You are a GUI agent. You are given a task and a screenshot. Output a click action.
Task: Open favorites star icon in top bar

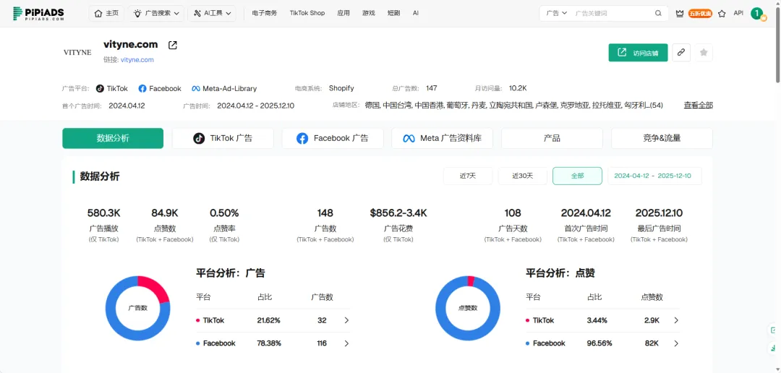[x=722, y=13]
